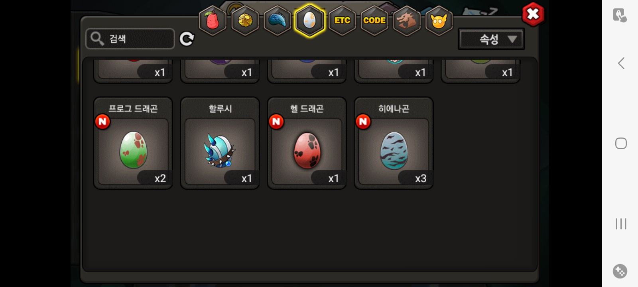Open the game controller tools icon
Image resolution: width=638 pixels, height=287 pixels.
coord(620,271)
